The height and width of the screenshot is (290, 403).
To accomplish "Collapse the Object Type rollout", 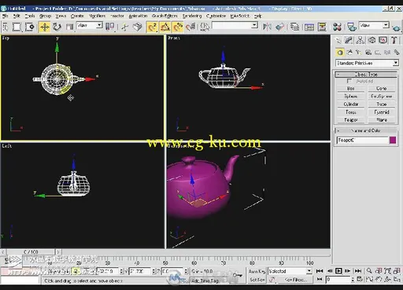I will 366,75.
